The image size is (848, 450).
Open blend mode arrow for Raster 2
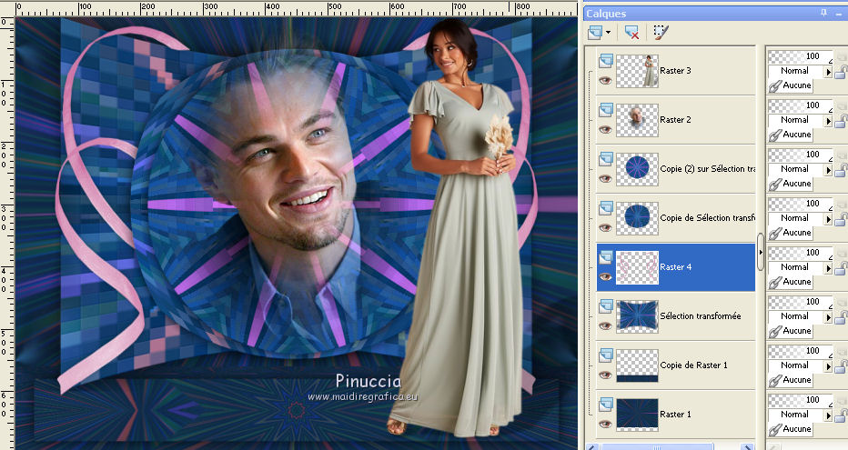[x=828, y=121]
